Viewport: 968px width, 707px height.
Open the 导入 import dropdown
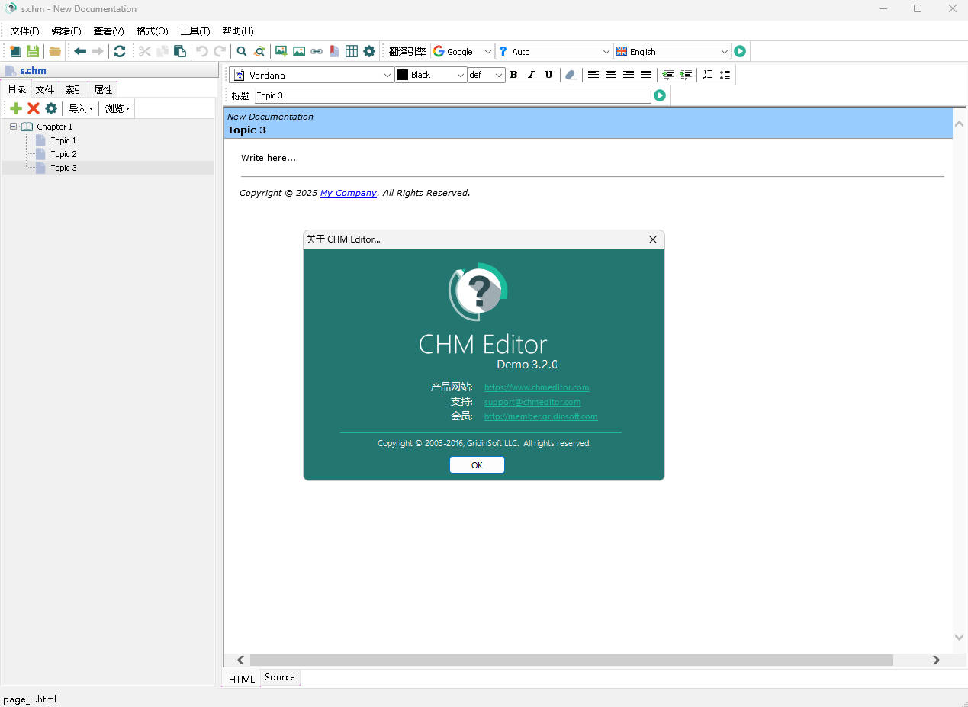pos(81,108)
